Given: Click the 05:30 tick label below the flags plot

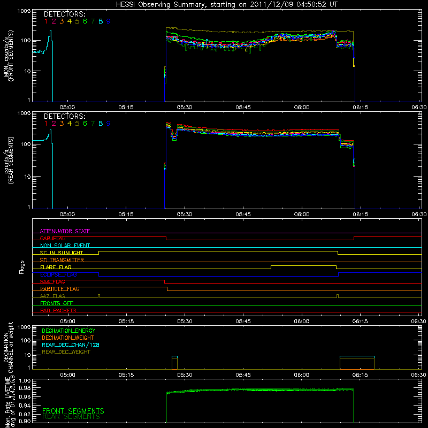Looking at the screenshot, I should point(185,322).
